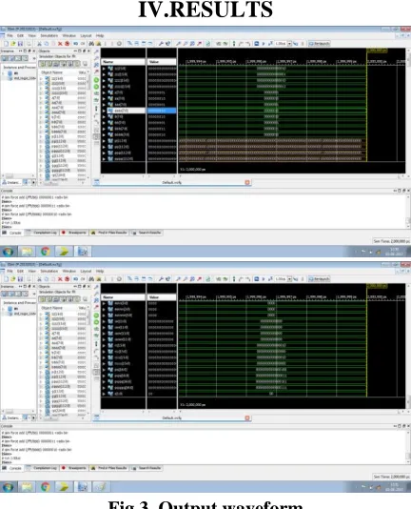Expand the p[12:0] signal in upper waveform
The image size is (411, 509).
coord(104,141)
